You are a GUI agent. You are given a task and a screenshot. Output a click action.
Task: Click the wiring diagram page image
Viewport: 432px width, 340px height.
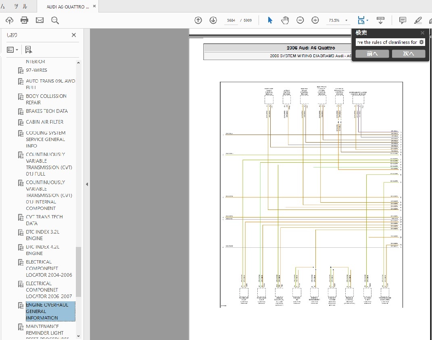click(x=311, y=195)
